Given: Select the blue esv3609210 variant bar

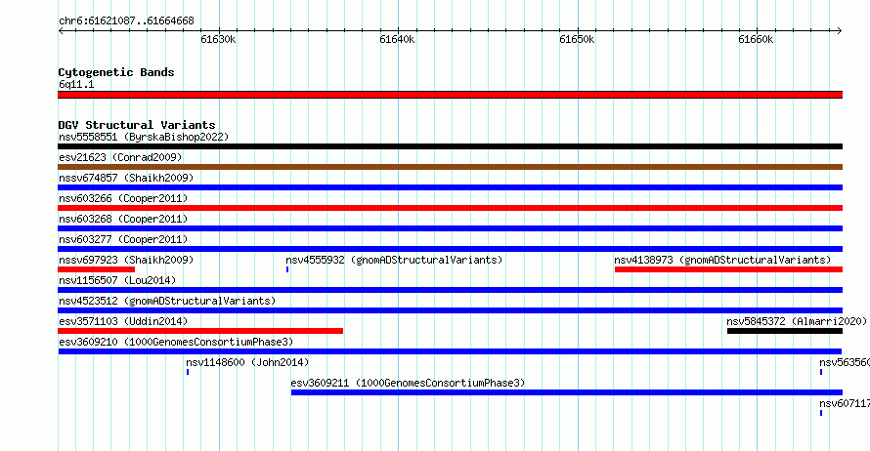Looking at the screenshot, I should 450,351.
